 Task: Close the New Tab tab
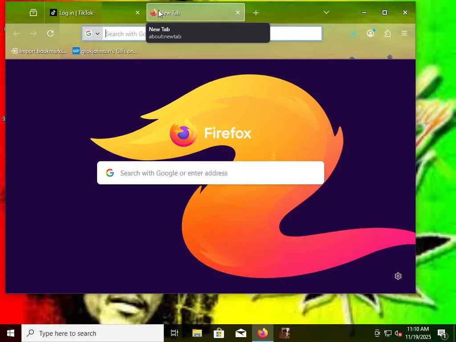tap(238, 12)
